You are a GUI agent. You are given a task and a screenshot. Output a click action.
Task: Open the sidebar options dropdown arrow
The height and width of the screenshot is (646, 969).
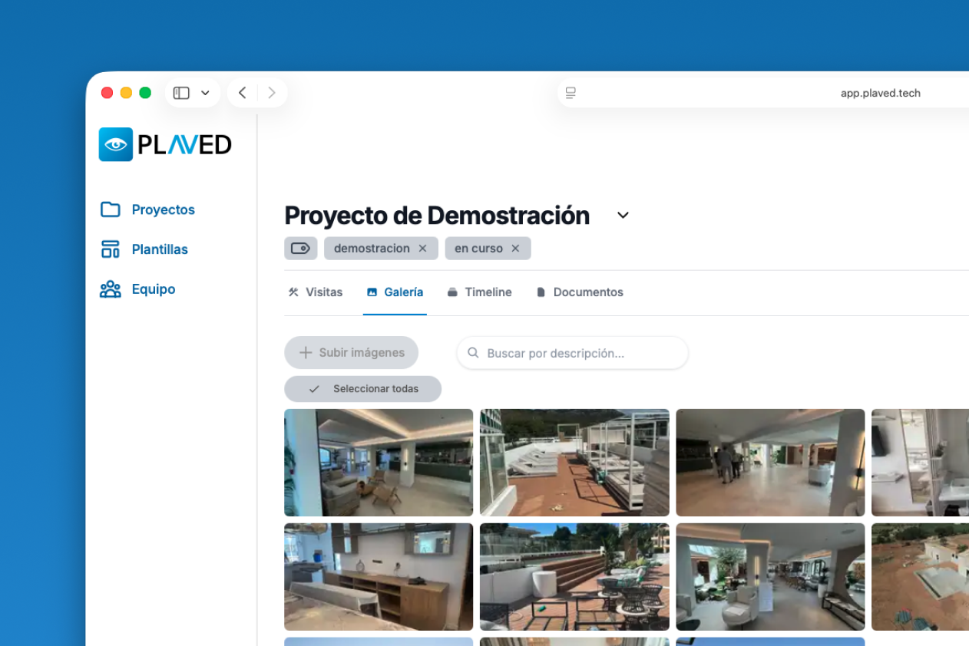[x=205, y=93]
